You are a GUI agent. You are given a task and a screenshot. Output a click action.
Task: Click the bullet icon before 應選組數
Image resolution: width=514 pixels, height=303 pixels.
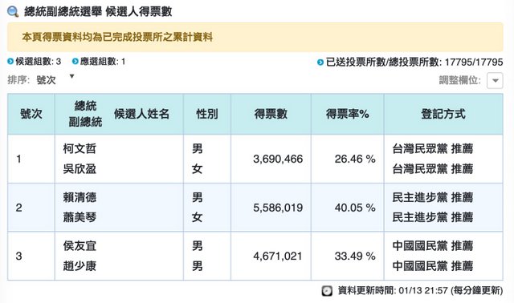point(75,61)
